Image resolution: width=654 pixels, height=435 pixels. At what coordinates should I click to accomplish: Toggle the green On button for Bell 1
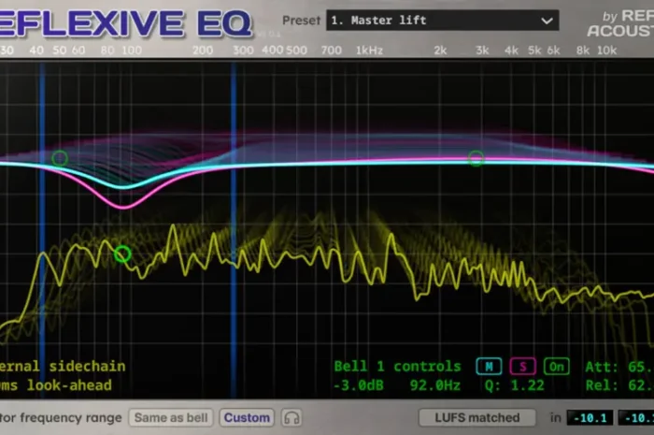pos(557,367)
